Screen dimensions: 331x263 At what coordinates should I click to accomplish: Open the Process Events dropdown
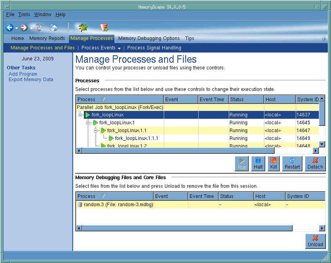[x=101, y=48]
